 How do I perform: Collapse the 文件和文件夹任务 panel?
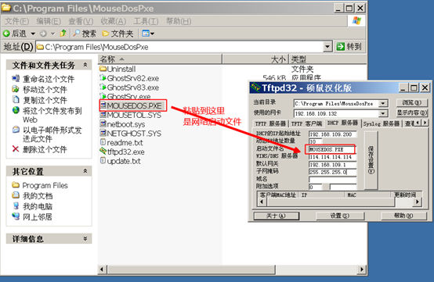pos(85,65)
